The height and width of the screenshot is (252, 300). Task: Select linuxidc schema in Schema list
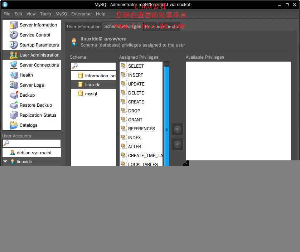coord(93,84)
